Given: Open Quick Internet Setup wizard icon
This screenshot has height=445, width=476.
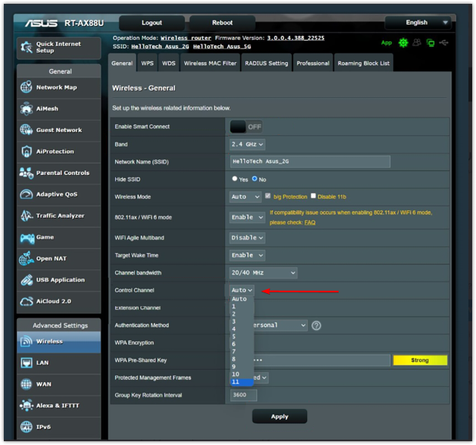Looking at the screenshot, I should point(26,48).
